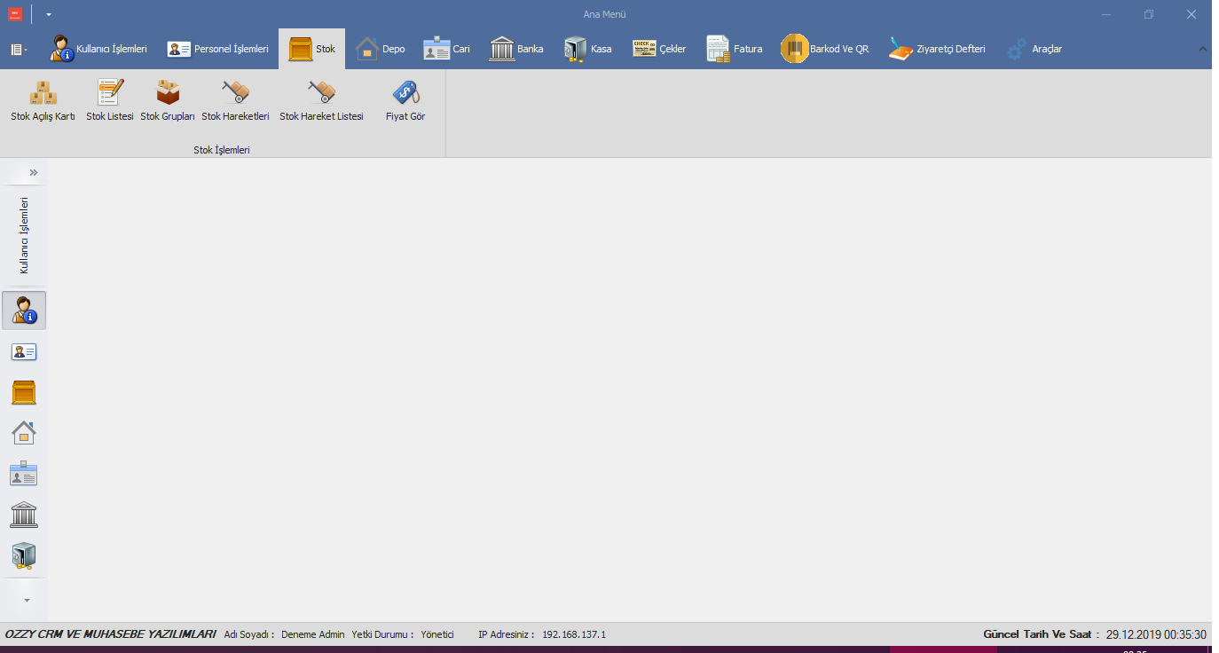
Task: Open the Fatura ribbon tab
Action: coord(735,49)
